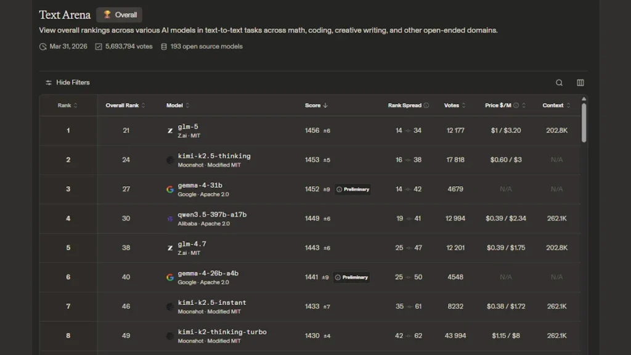Select the 5,693,794 votes text
This screenshot has width=631, height=355.
point(129,47)
